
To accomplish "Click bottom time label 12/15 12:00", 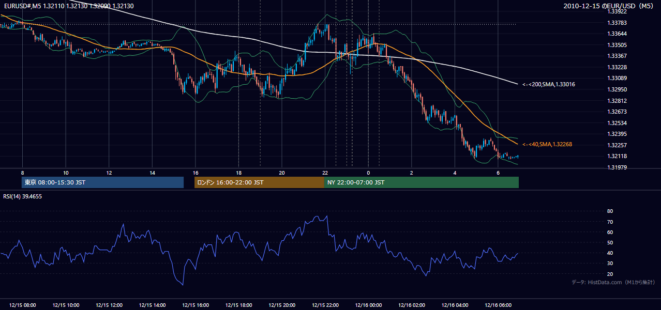I will (x=109, y=305).
